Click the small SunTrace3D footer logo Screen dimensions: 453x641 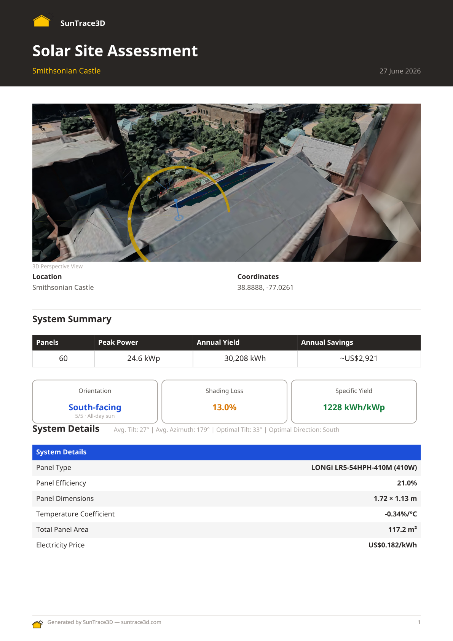click(x=38, y=624)
